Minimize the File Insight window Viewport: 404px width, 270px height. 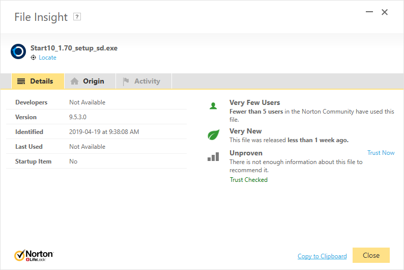[x=369, y=12]
